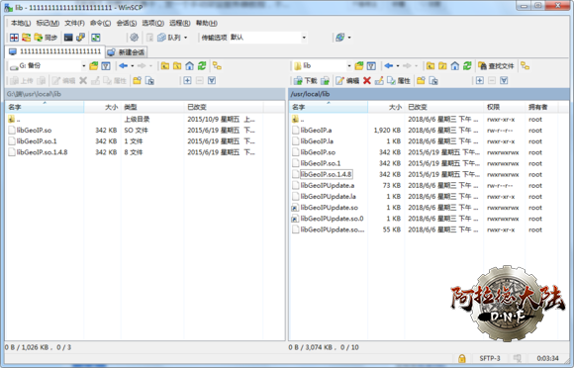Create new folder in remote panel
574x368 pixels.
(x=421, y=81)
